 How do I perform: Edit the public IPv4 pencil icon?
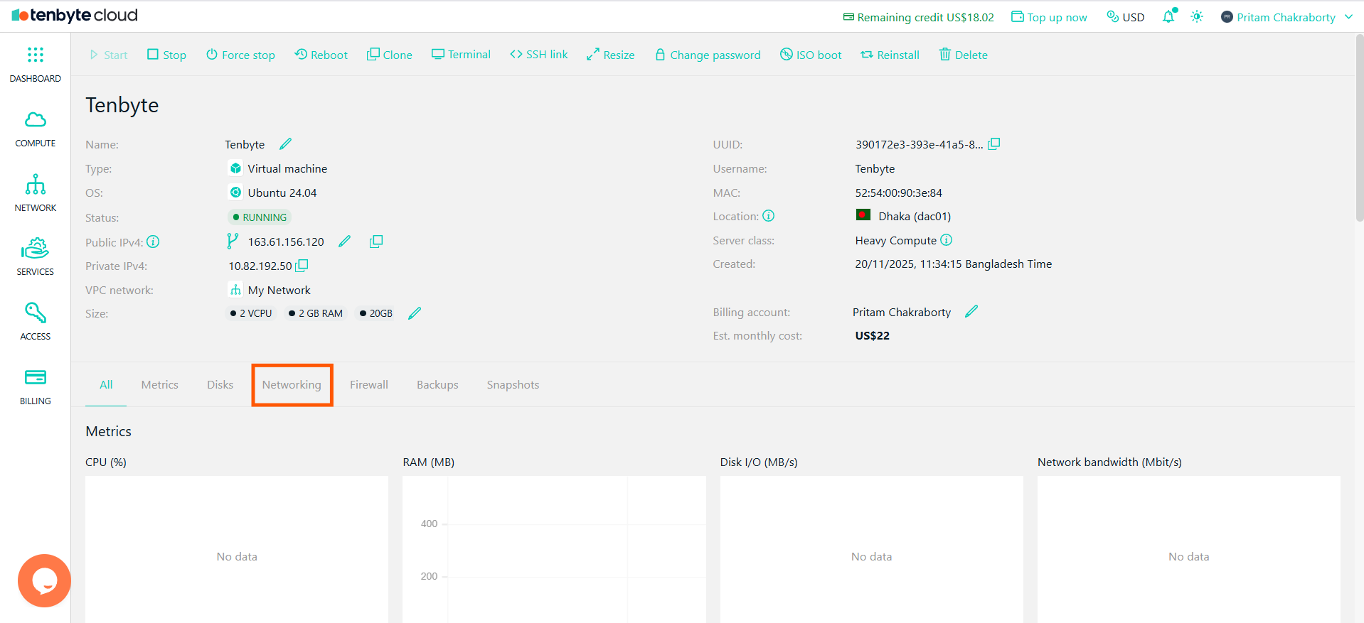point(344,242)
